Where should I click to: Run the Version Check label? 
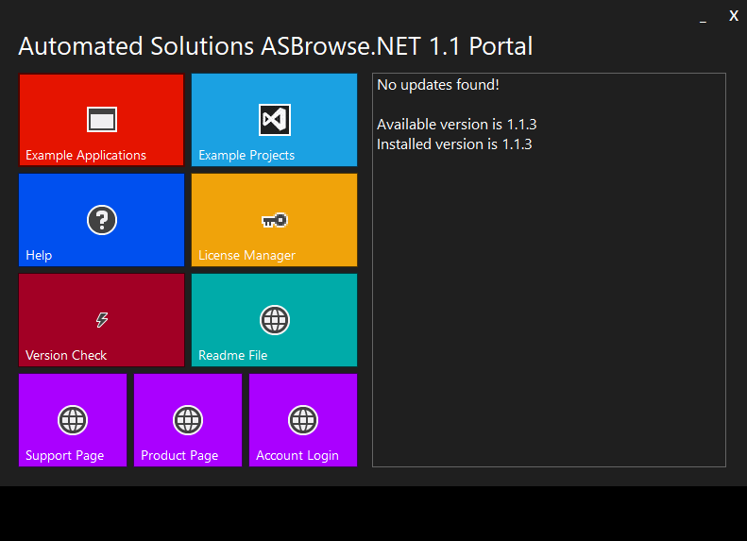pos(66,355)
